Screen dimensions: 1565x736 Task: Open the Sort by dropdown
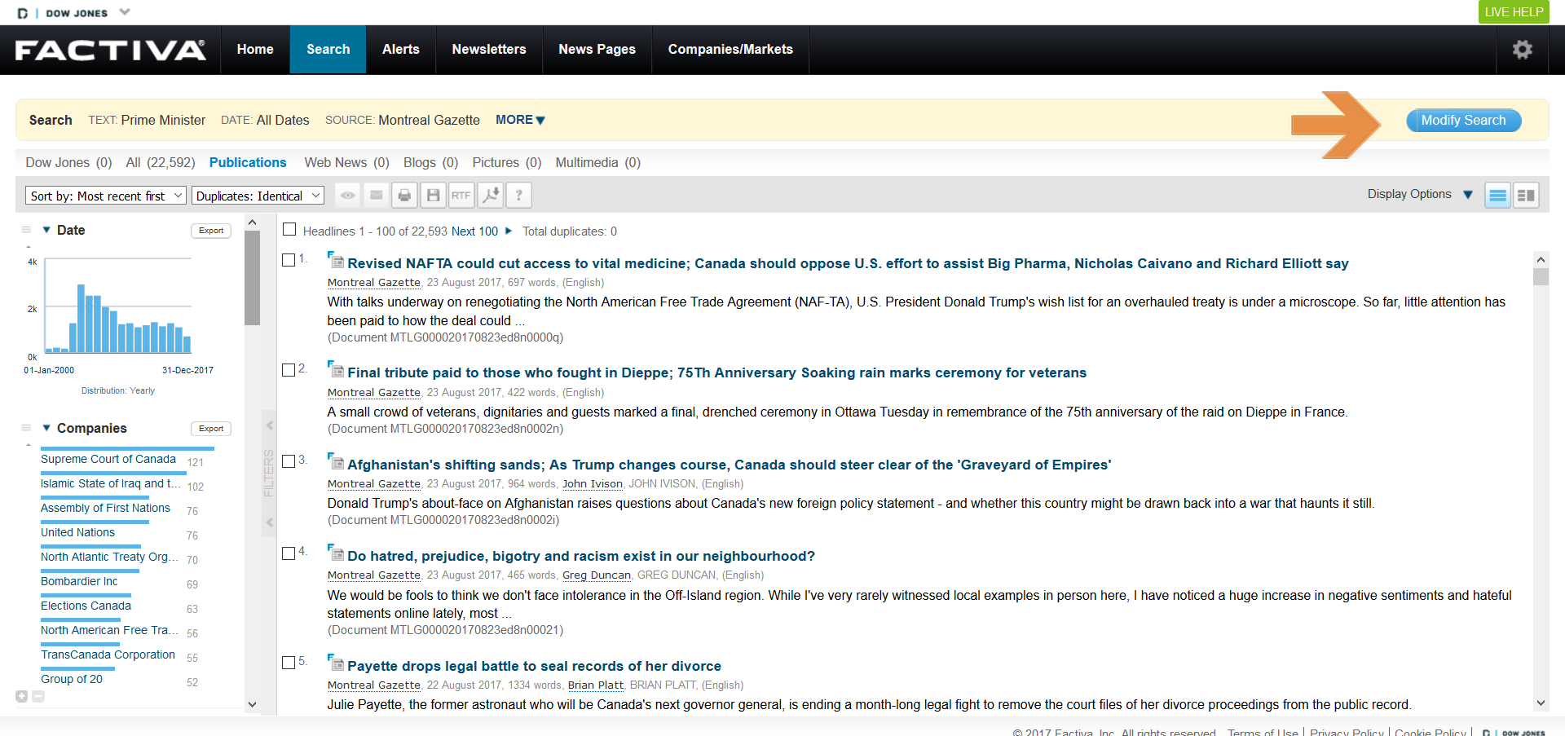pos(106,196)
